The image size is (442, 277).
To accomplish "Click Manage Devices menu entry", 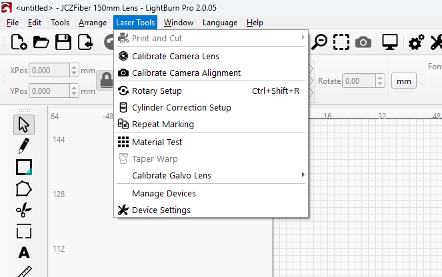I will tap(164, 193).
